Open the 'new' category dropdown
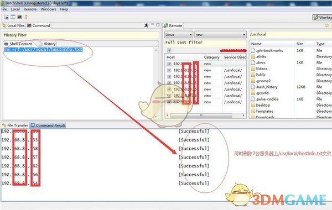 220,34
